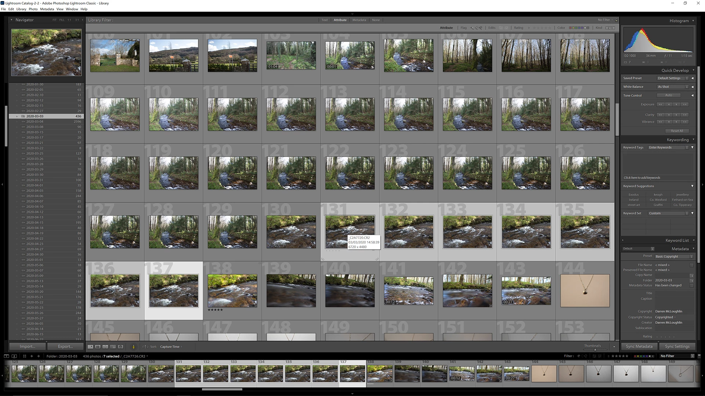Toggle red color label filter
This screenshot has height=396, width=705.
click(571, 28)
